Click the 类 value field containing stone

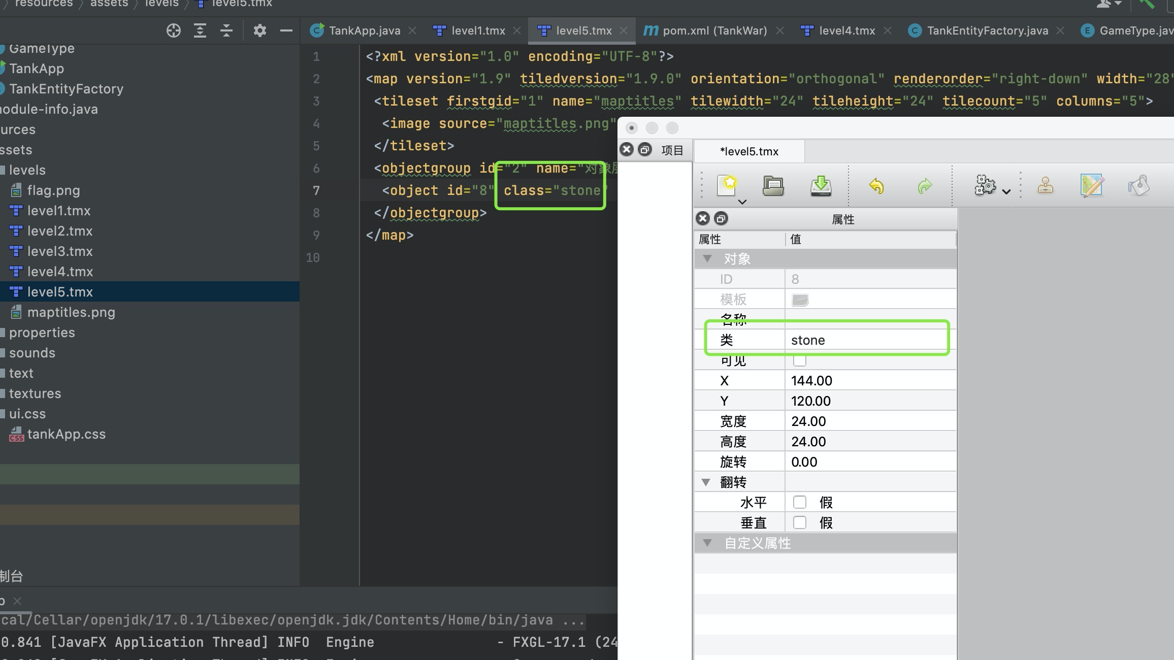point(863,340)
